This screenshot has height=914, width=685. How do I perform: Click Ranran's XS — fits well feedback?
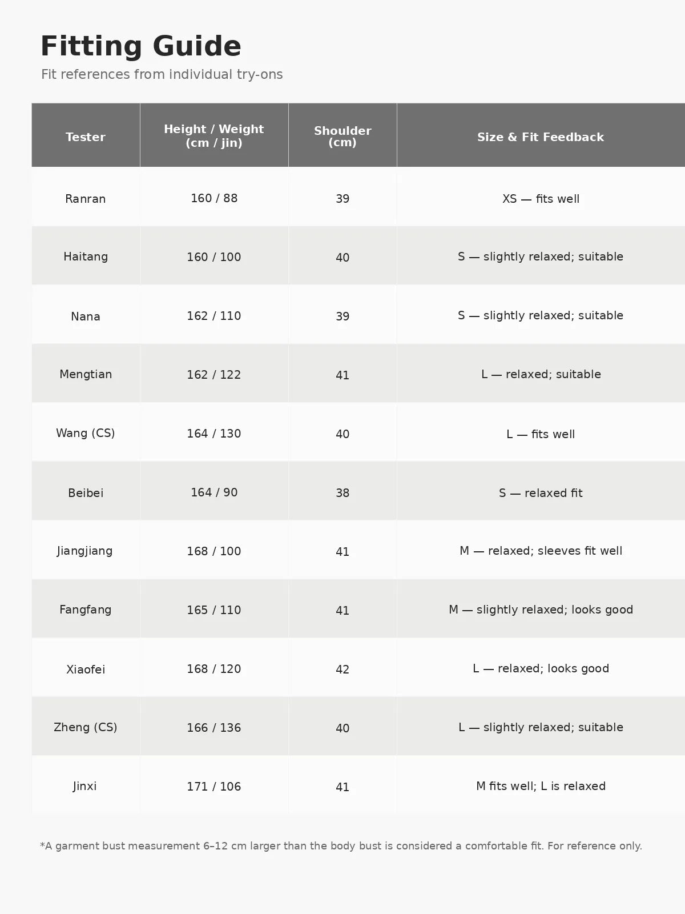541,199
